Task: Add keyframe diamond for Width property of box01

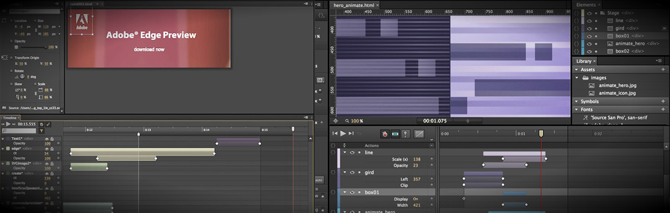Action: click(x=431, y=205)
